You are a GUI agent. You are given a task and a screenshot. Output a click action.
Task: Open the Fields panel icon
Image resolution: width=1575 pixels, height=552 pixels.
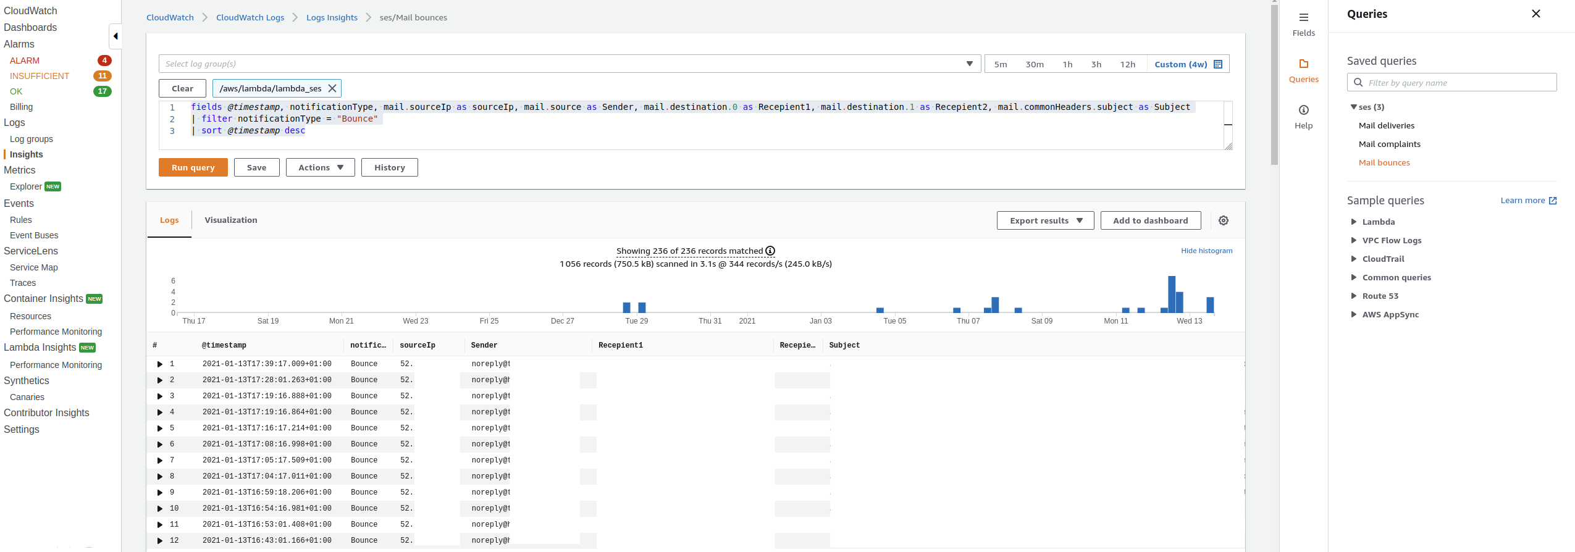click(1303, 18)
